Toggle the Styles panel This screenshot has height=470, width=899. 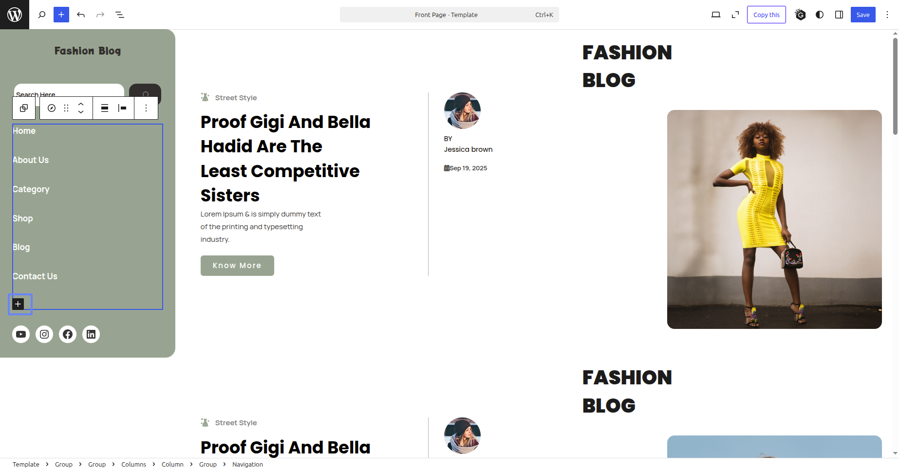(820, 15)
